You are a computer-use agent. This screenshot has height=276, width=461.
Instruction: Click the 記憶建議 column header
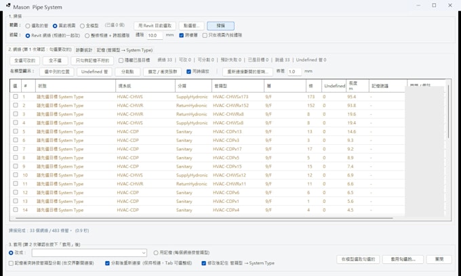(x=388, y=86)
